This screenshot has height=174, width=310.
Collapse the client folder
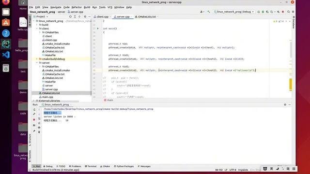37,29
